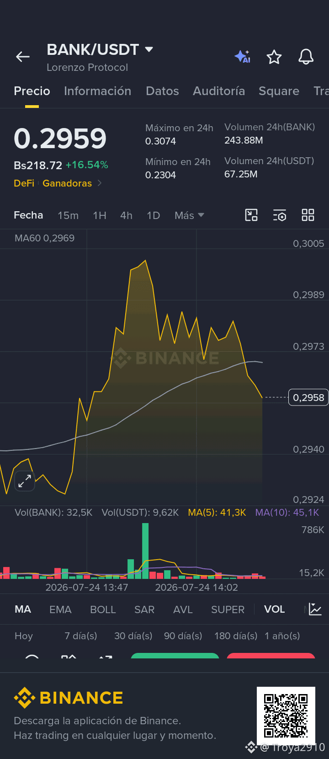329x759 pixels.
Task: Select the 7 día(s) period
Action: pos(81,636)
